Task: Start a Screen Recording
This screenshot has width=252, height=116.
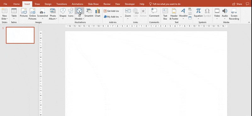Action: (234, 14)
